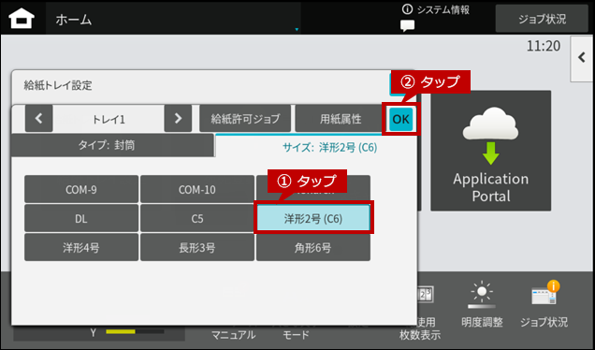595x350 pixels.
Task: Select C5 envelope size
Action: [197, 218]
